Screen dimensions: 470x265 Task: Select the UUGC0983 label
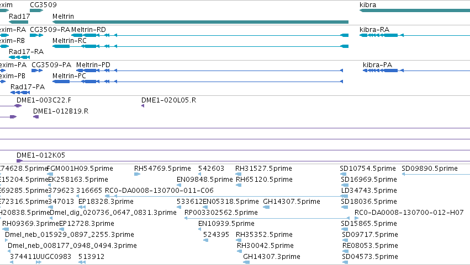[54, 257]
